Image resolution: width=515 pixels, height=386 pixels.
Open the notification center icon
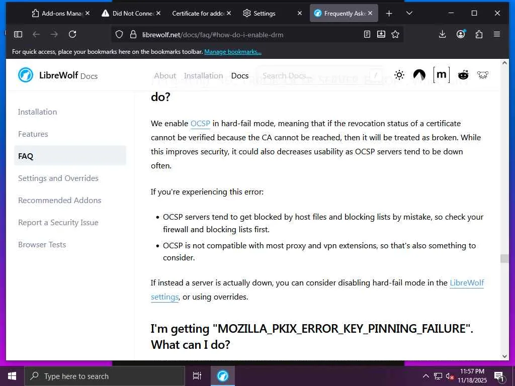(499, 376)
